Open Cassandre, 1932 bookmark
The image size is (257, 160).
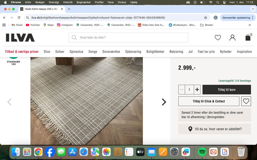click(x=121, y=25)
